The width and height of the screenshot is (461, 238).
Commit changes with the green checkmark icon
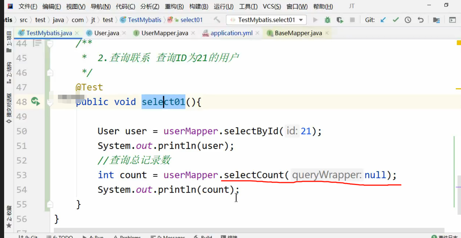pyautogui.click(x=396, y=20)
